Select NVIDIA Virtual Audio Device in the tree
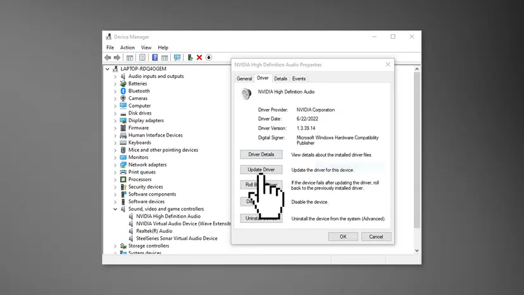This screenshot has height=295, width=524. (x=183, y=223)
